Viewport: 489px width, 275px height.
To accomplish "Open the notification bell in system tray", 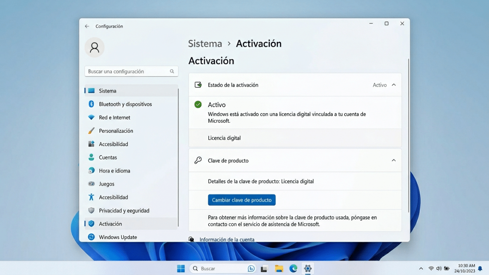I will tap(480, 269).
